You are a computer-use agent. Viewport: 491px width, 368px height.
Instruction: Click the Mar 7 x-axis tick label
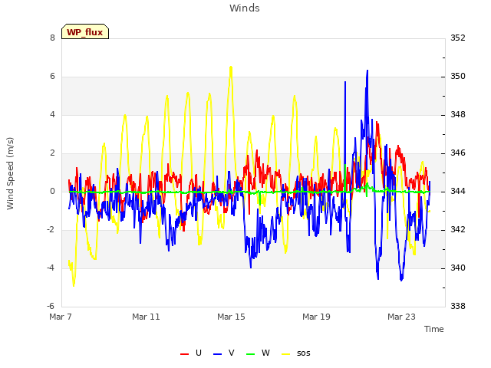61,317
